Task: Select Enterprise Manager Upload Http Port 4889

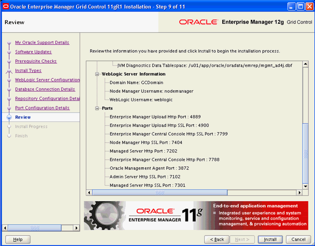Action: [155, 117]
